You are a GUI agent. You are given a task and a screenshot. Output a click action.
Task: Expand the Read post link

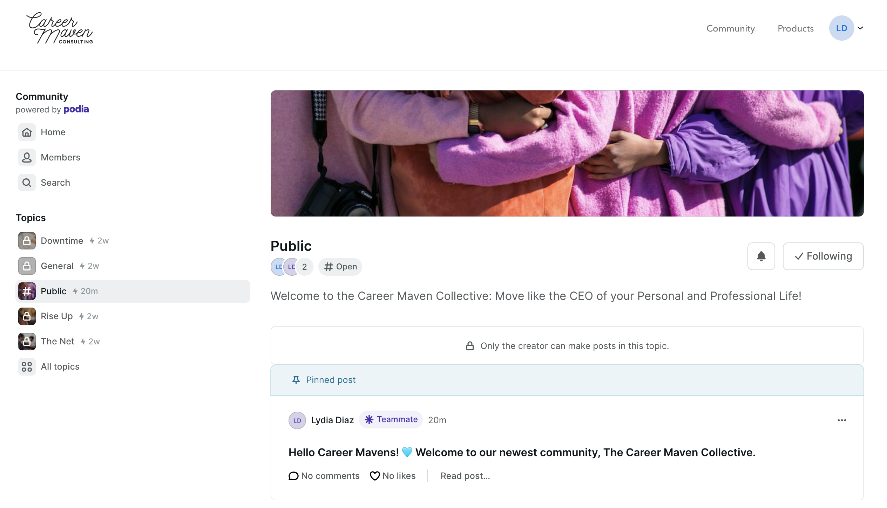click(x=465, y=476)
